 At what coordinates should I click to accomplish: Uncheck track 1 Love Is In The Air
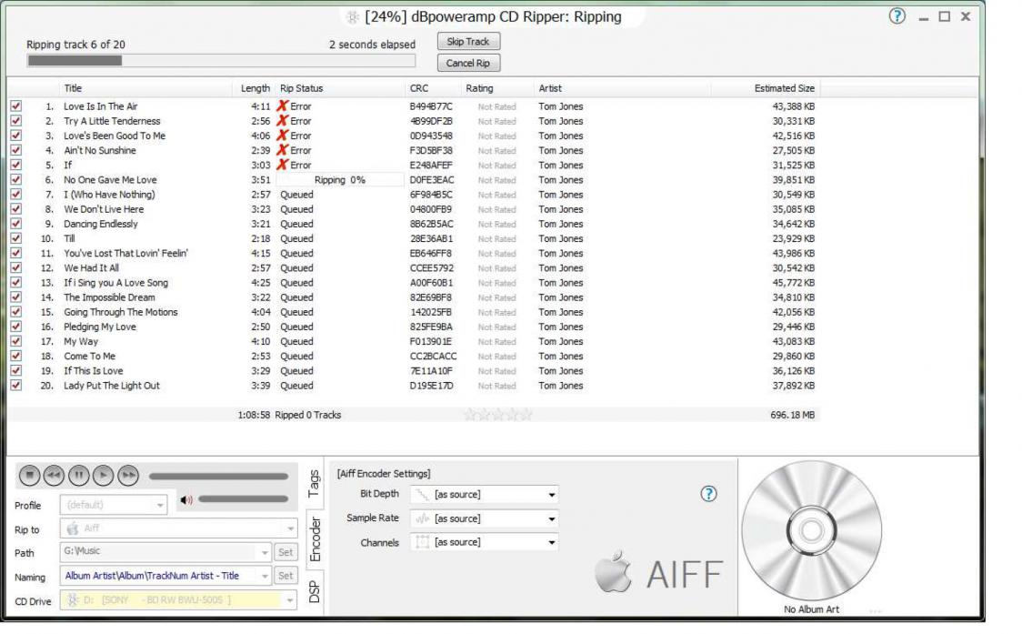[x=15, y=106]
